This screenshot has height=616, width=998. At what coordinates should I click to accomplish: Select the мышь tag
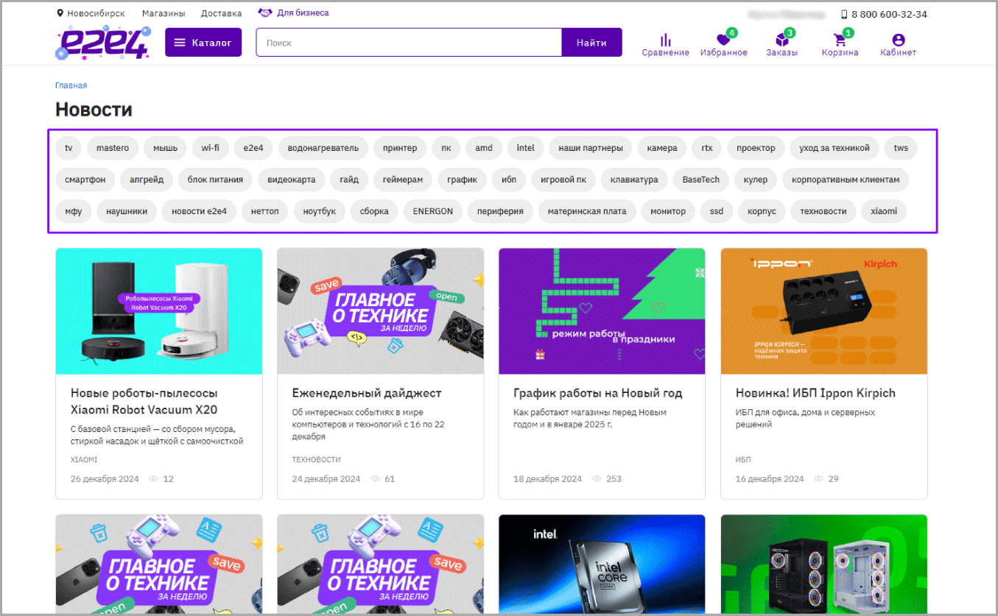coord(165,148)
